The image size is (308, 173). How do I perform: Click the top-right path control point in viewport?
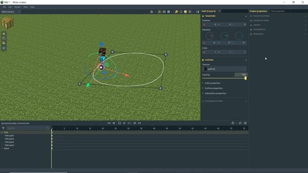pyautogui.click(x=166, y=54)
